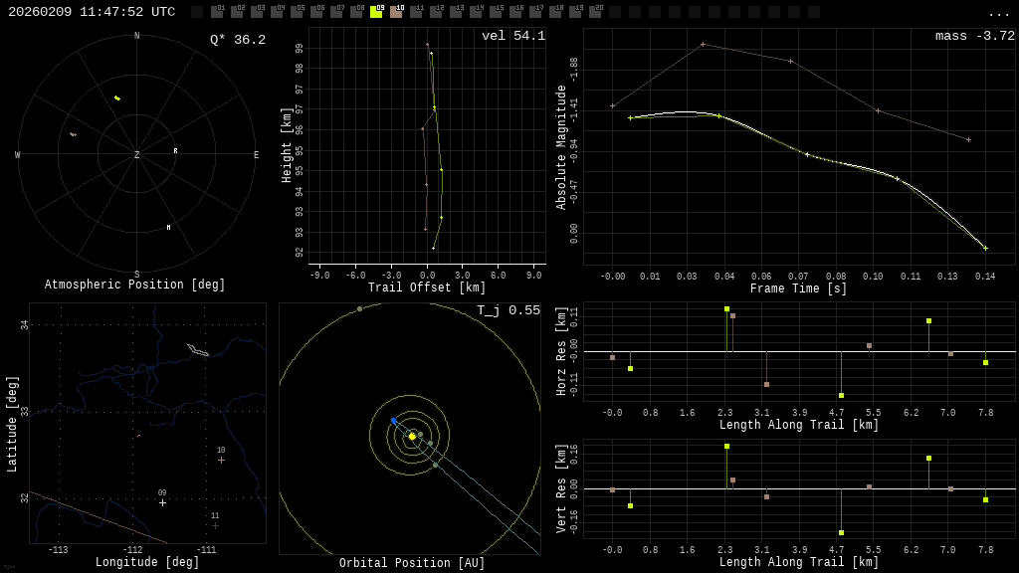This screenshot has width=1019, height=573.
Task: Click station 10 cross marker on map
Action: click(221, 460)
